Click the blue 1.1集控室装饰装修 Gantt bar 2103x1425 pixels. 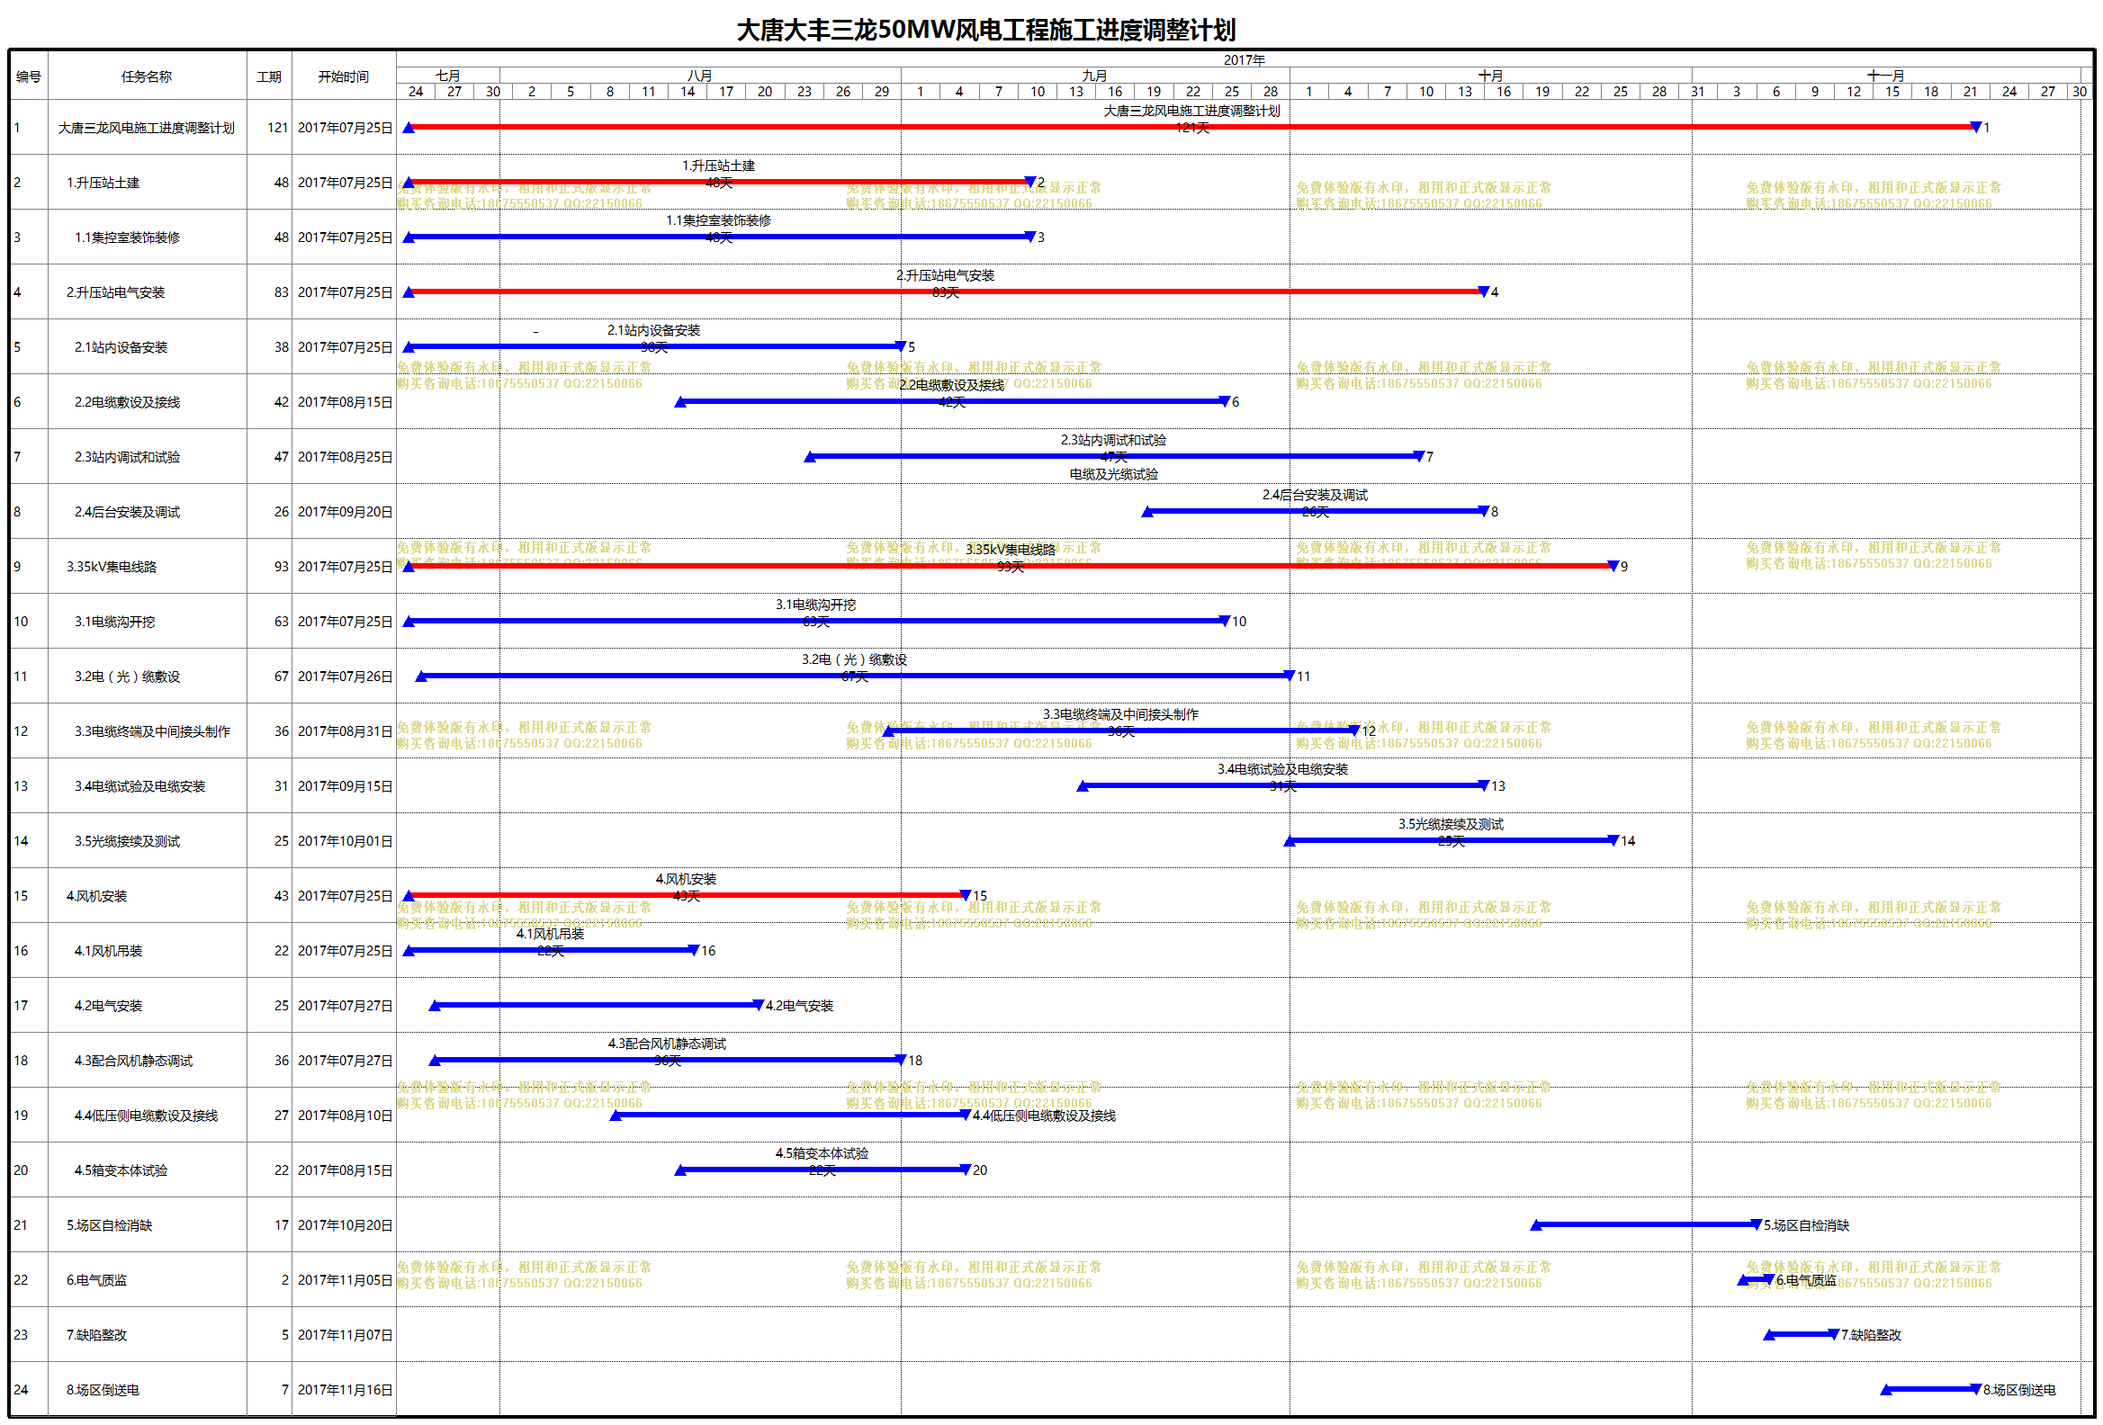tap(718, 237)
